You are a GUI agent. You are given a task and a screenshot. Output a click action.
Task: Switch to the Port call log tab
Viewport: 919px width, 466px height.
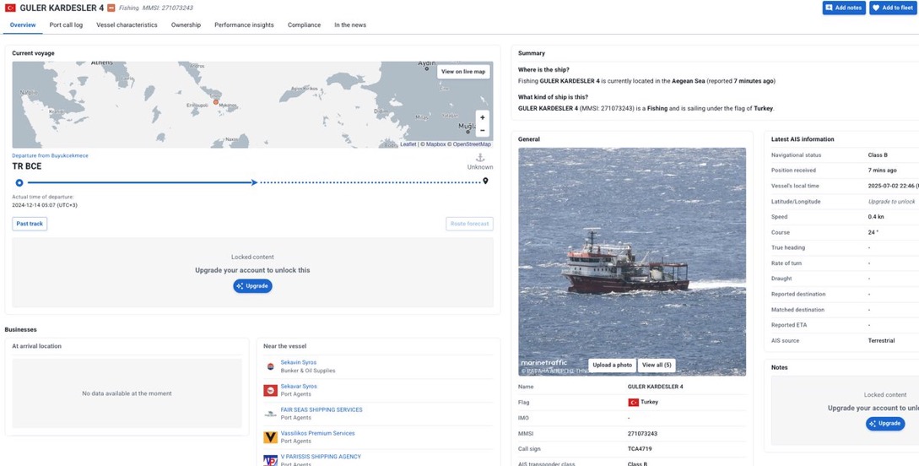pyautogui.click(x=66, y=25)
